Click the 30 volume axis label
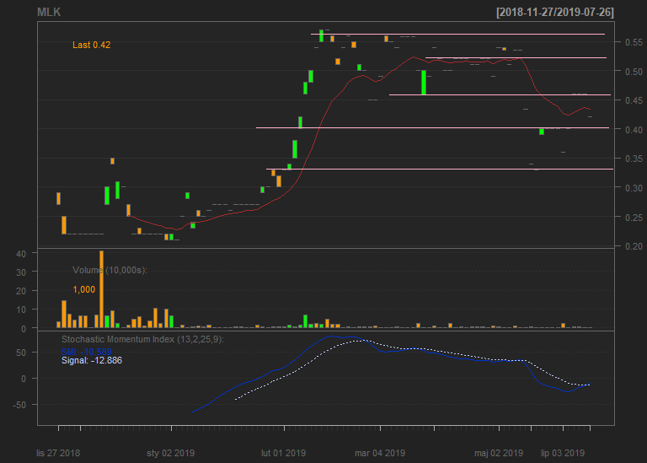 [21, 272]
